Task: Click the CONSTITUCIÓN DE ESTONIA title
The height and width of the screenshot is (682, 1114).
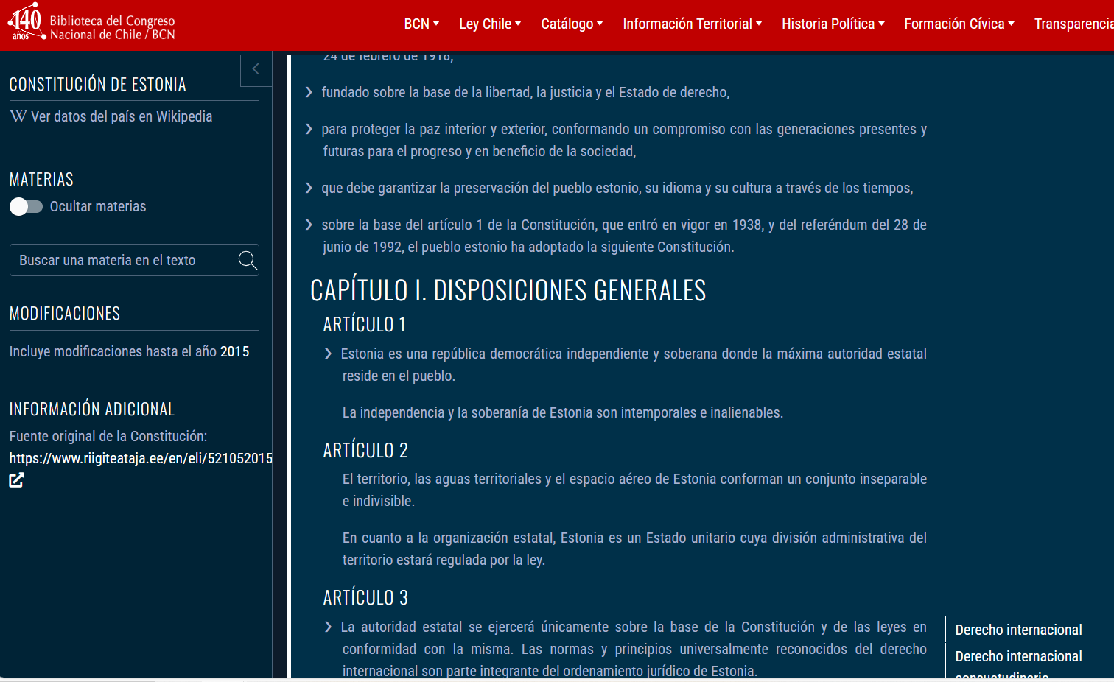Action: [97, 84]
